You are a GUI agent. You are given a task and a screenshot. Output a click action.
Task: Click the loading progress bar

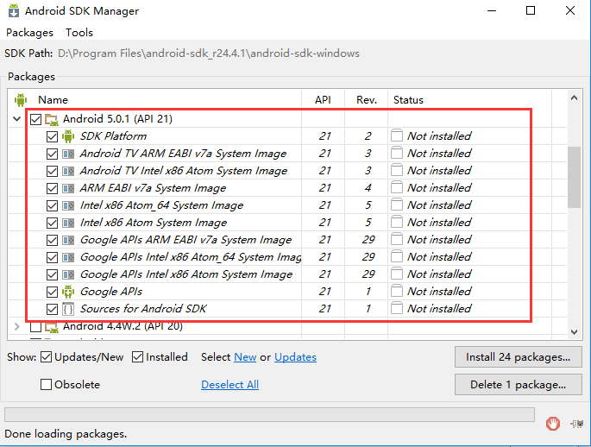(x=269, y=414)
